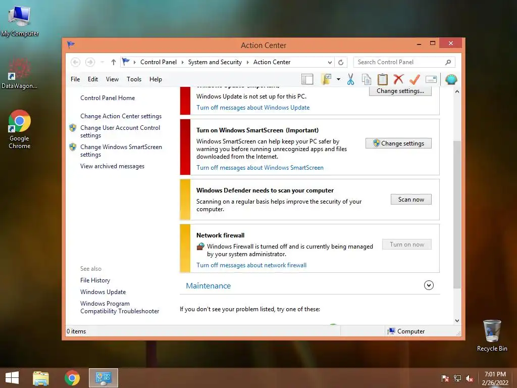Click the Rename toolbar icon
This screenshot has height=388, width=517.
(431, 79)
